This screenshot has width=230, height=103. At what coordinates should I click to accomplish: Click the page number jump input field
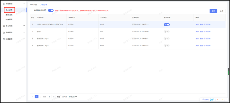[x=50, y=97]
